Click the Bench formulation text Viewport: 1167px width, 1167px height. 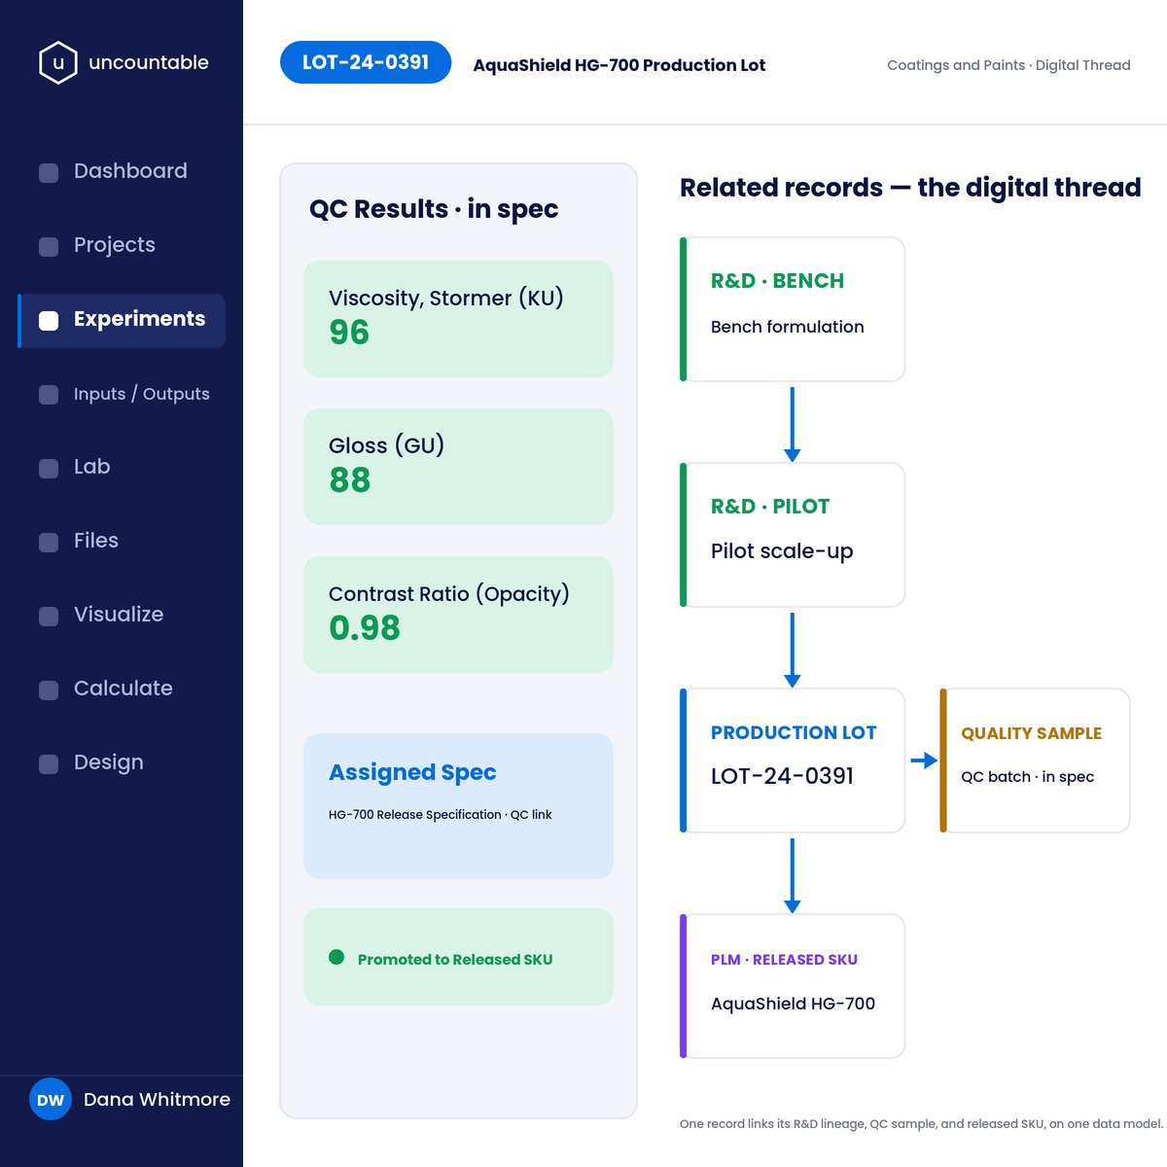[x=788, y=327]
